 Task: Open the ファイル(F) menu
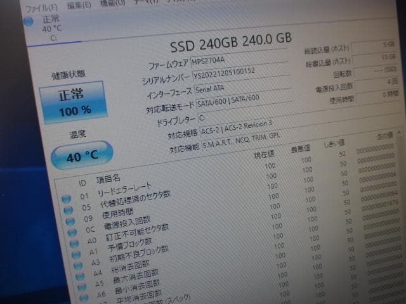coord(41,8)
